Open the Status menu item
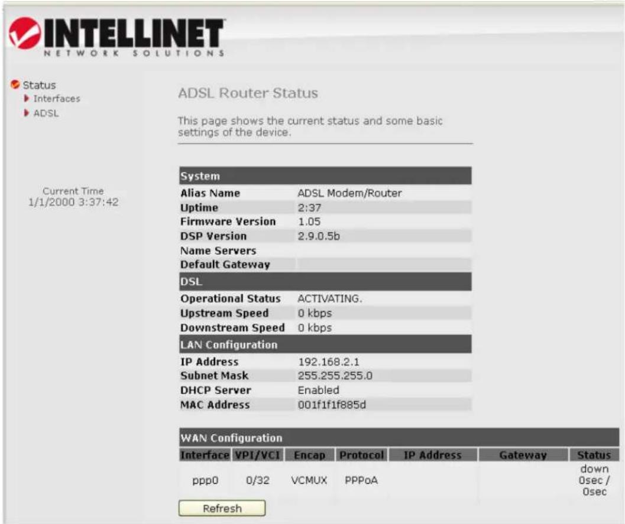 [39, 85]
